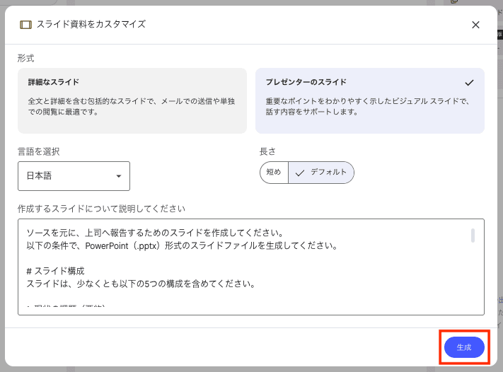Viewport: 503px width, 372px height.
Task: Close the スライド資料をカスタマイズ dialog
Action: pos(475,25)
